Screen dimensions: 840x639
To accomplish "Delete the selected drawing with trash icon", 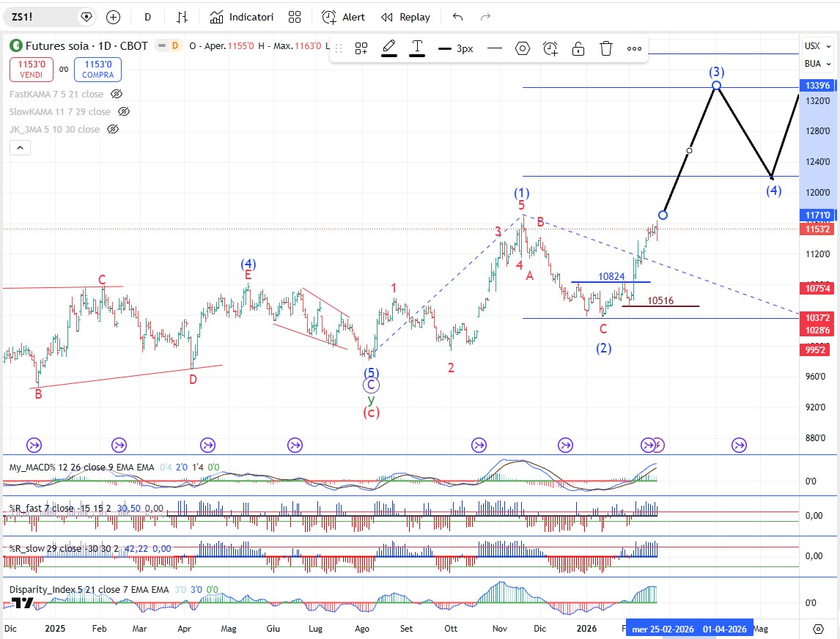I will point(606,48).
